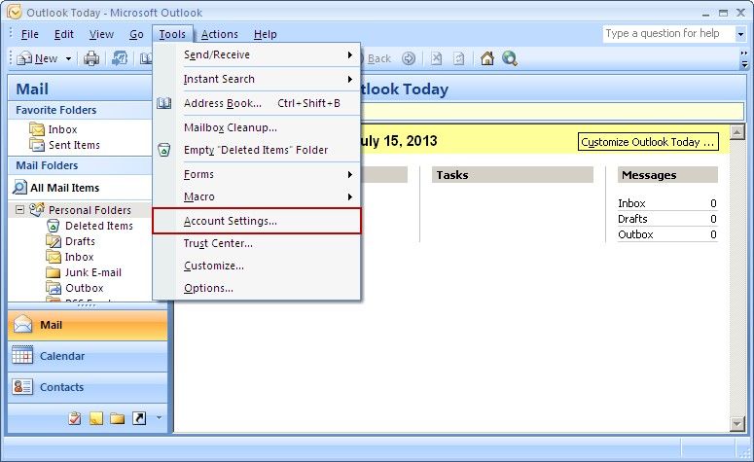Open the Help menu
Viewport: 754px width, 462px height.
pyautogui.click(x=266, y=34)
